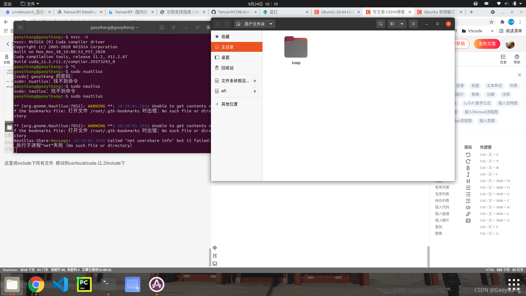Select 桌面 in the sidebar
Viewport: 526px width, 296px height.
(x=225, y=58)
